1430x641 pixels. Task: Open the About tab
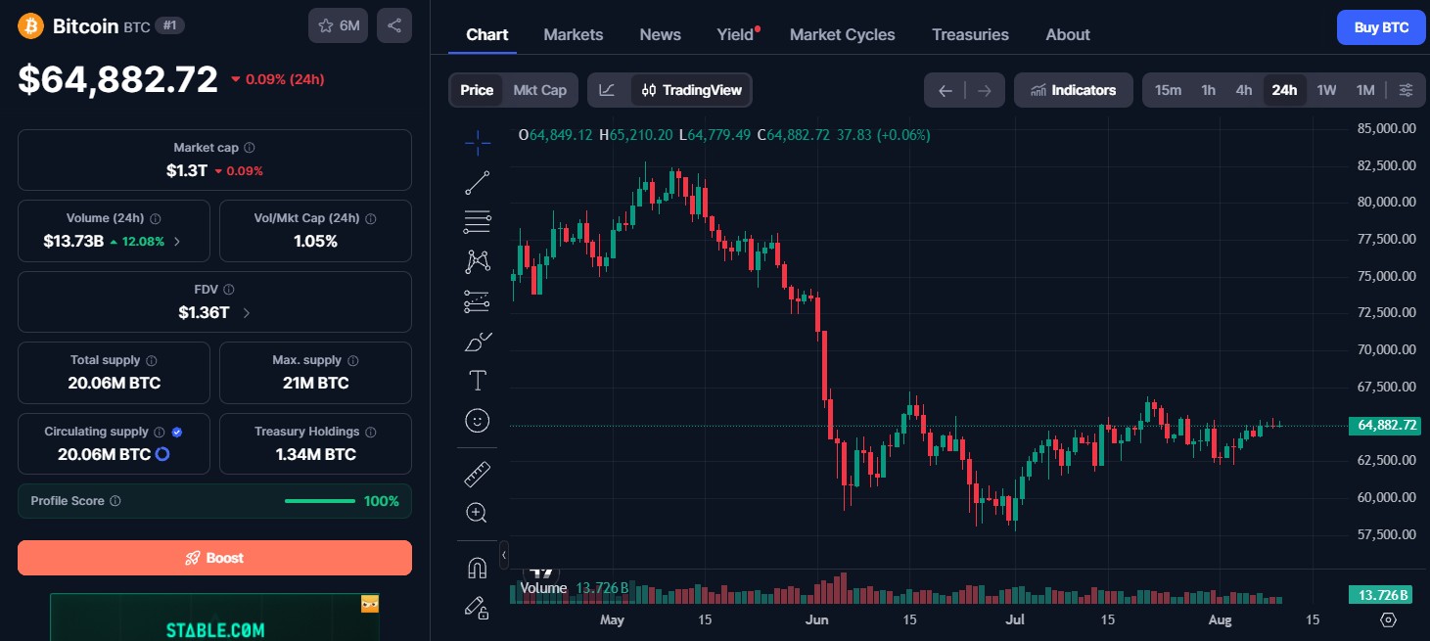(x=1068, y=34)
